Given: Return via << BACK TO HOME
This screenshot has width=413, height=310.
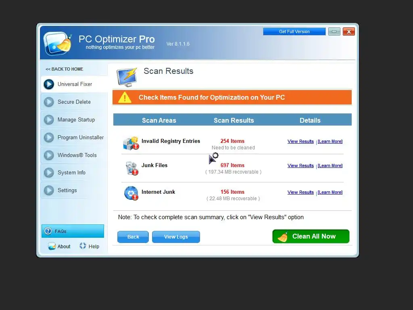Looking at the screenshot, I should [64, 69].
